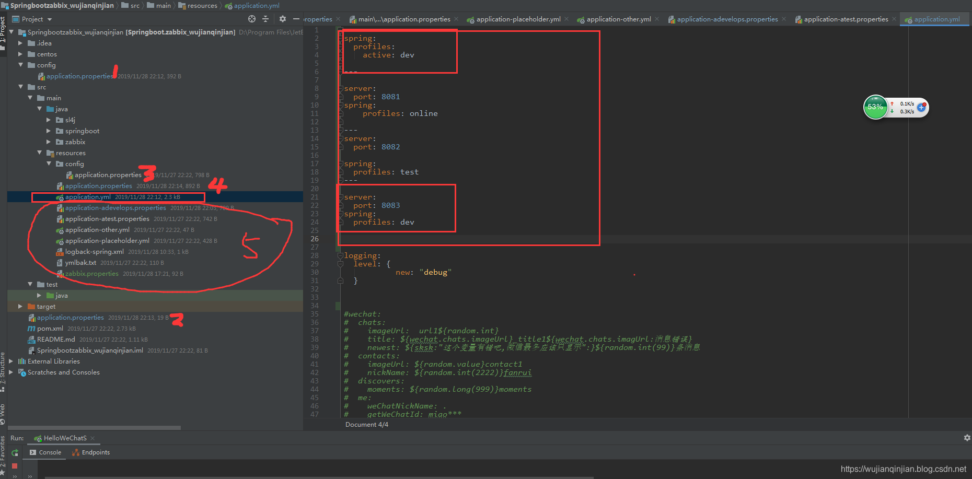This screenshot has width=972, height=479.
Task: Open Project panel settings gear
Action: pos(283,19)
